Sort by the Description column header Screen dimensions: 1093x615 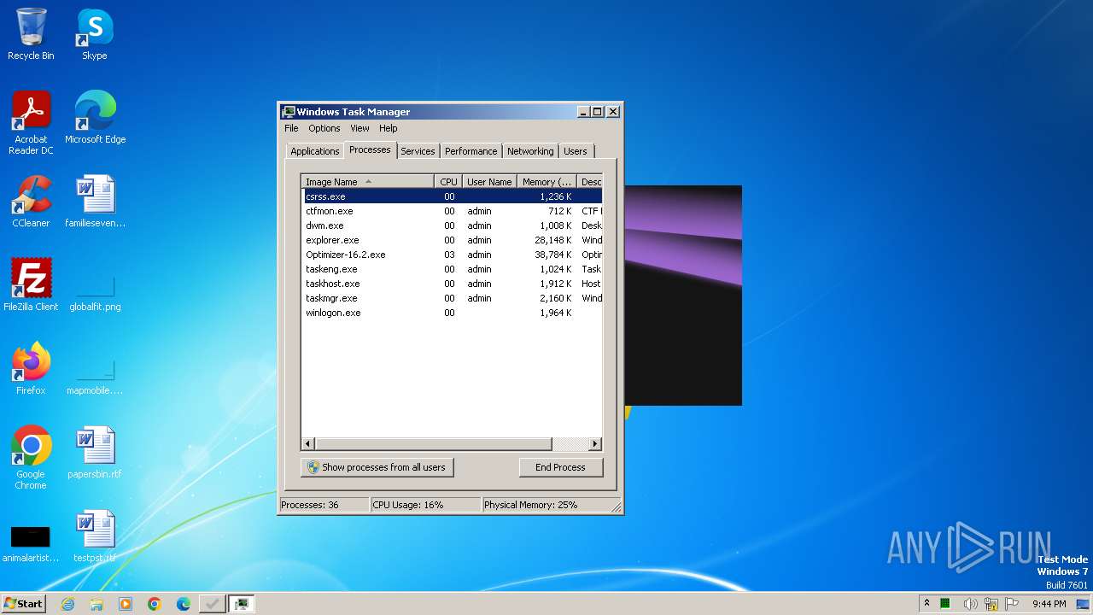point(590,182)
